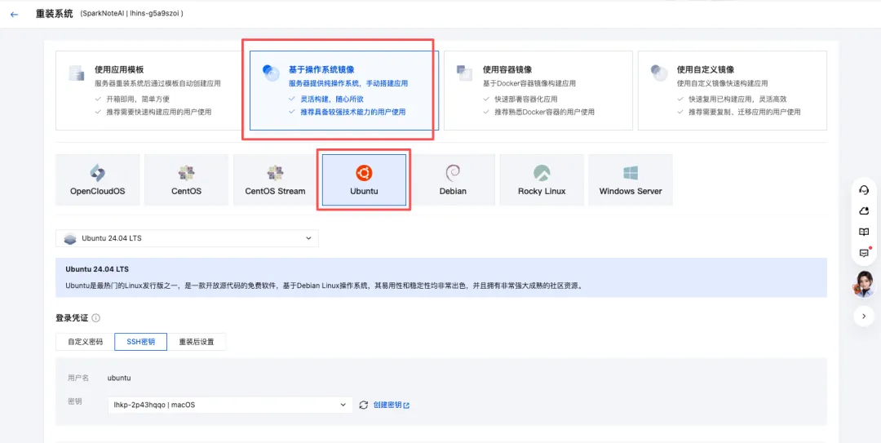This screenshot has width=881, height=443.
Task: Click the OS image blue circle icon
Action: (x=271, y=73)
